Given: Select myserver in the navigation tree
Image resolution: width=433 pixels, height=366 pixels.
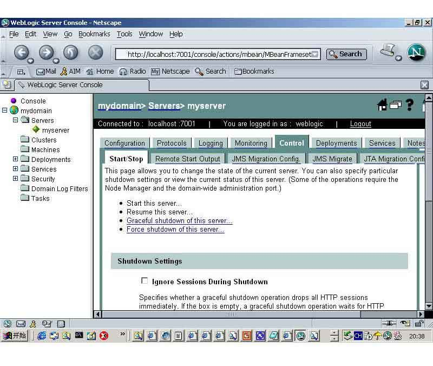Looking at the screenshot, I should (56, 130).
